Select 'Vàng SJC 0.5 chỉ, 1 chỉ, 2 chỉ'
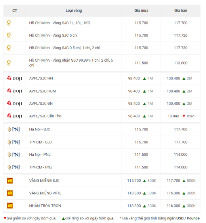206x223 pixels. 76,48
